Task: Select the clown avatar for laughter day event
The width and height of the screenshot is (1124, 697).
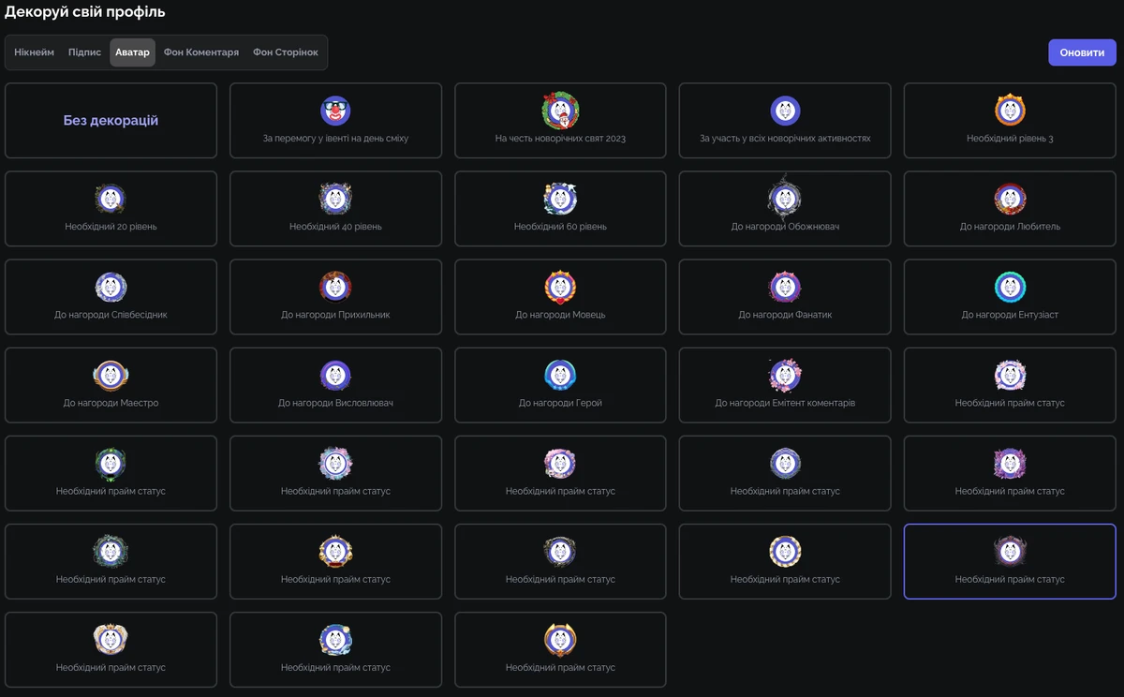Action: pyautogui.click(x=335, y=120)
